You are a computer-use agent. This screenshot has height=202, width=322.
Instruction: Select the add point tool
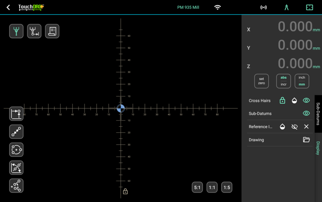[16, 114]
